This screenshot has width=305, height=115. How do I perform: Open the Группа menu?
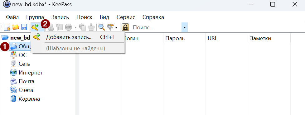tap(35, 17)
